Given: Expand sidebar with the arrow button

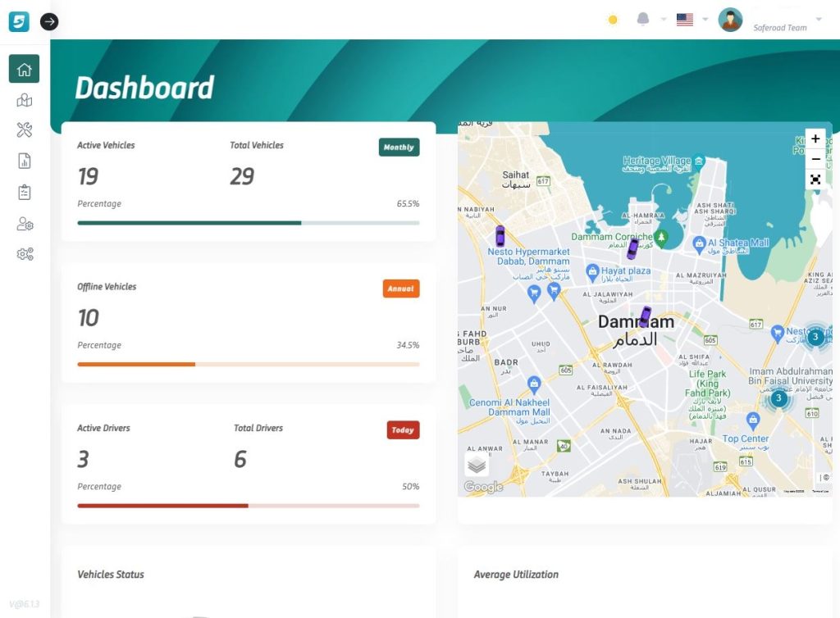Looking at the screenshot, I should coord(49,21).
